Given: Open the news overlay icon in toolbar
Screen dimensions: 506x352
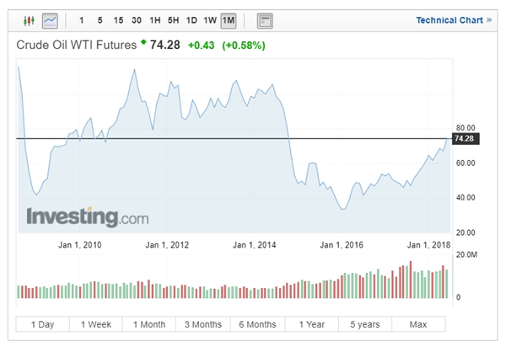Looking at the screenshot, I should (x=265, y=19).
